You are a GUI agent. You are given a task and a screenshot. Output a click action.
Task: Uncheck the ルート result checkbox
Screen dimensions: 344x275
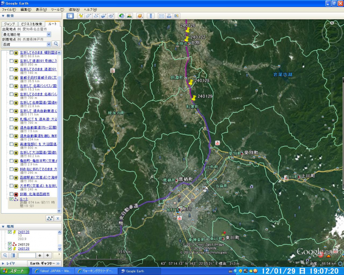(x=11, y=199)
